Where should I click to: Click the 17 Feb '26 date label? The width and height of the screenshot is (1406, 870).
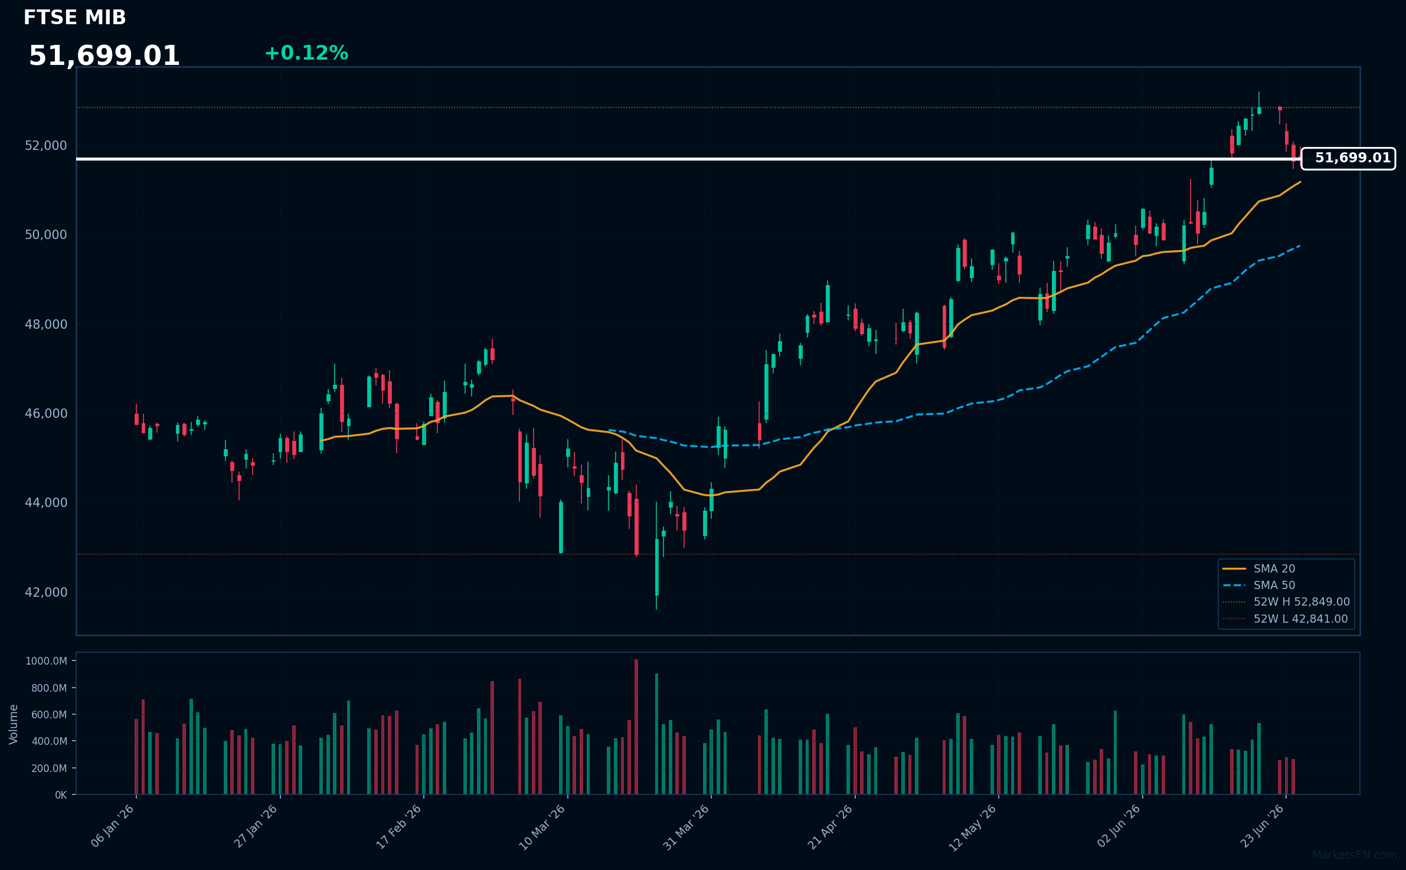[x=399, y=826]
